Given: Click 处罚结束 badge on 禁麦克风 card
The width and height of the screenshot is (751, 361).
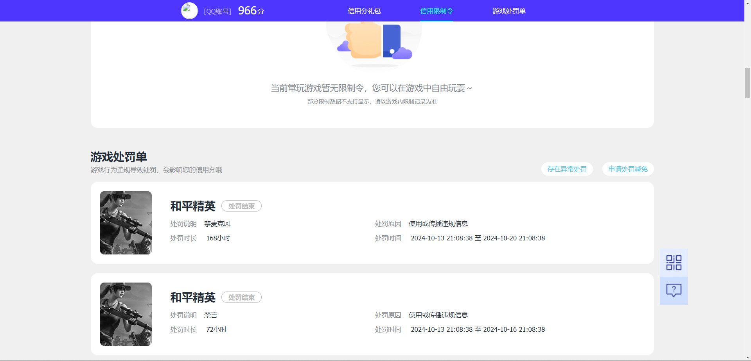Looking at the screenshot, I should click(x=241, y=206).
